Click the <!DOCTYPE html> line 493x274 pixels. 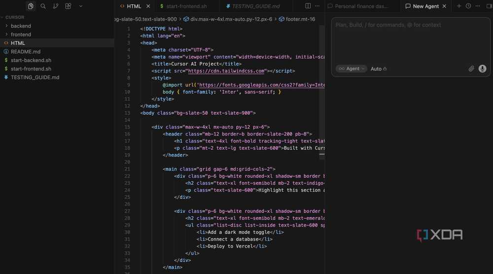tap(161, 29)
